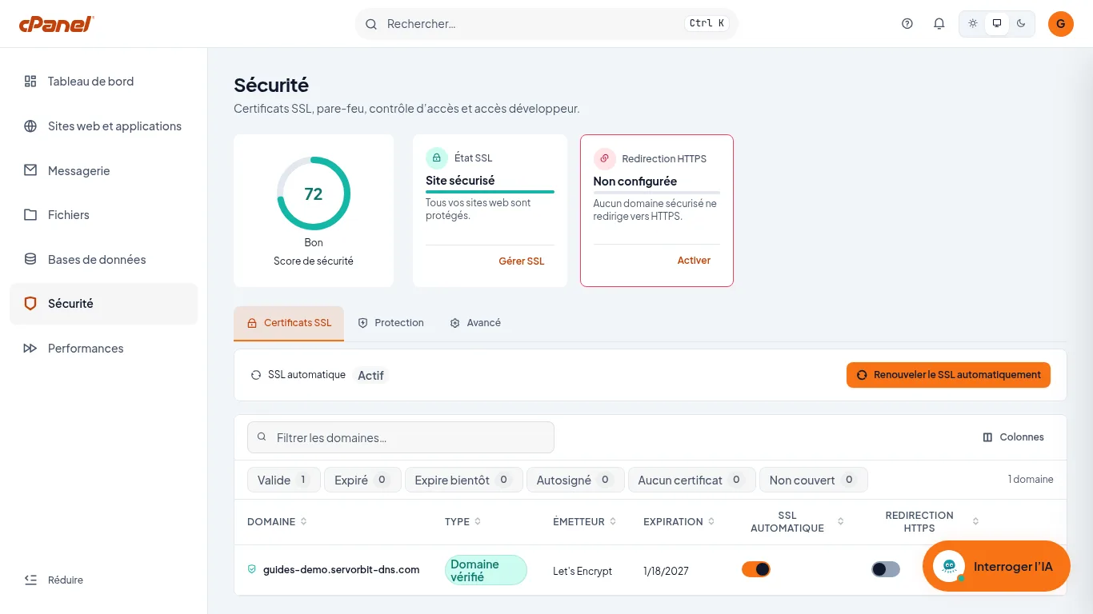1093x614 pixels.
Task: Switch to dark theme moon icon
Action: 1021,24
